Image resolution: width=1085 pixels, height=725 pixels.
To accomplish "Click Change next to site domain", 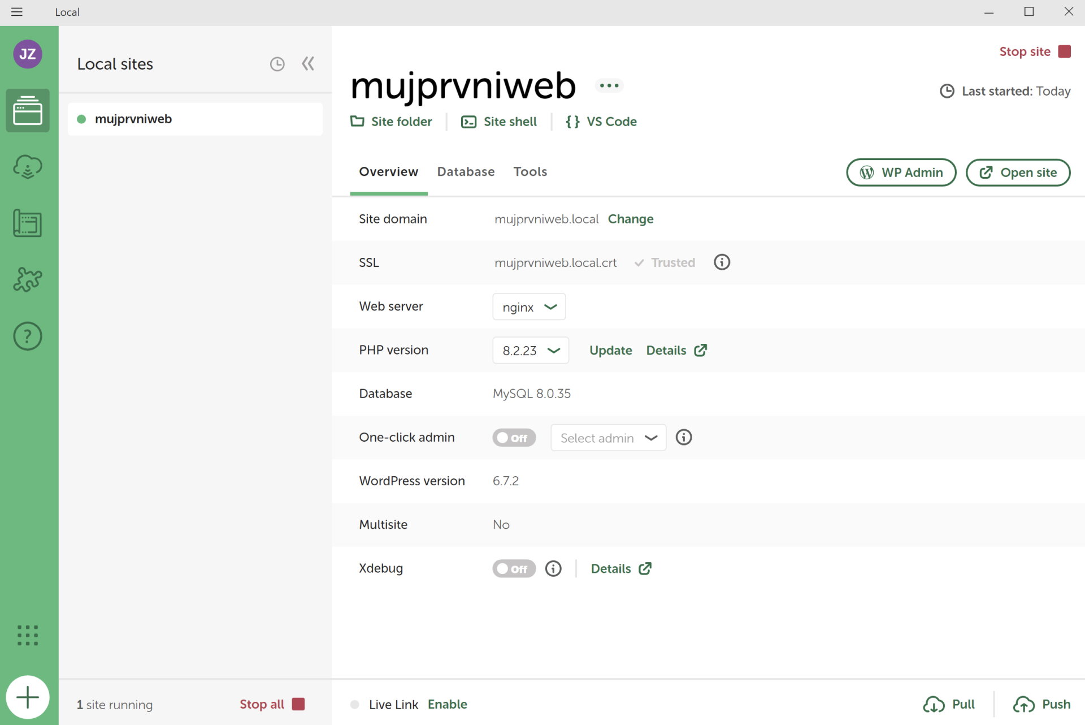I will click(x=631, y=219).
